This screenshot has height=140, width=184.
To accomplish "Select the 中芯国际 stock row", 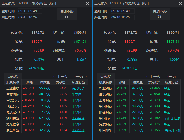I will [x=13, y=94].
